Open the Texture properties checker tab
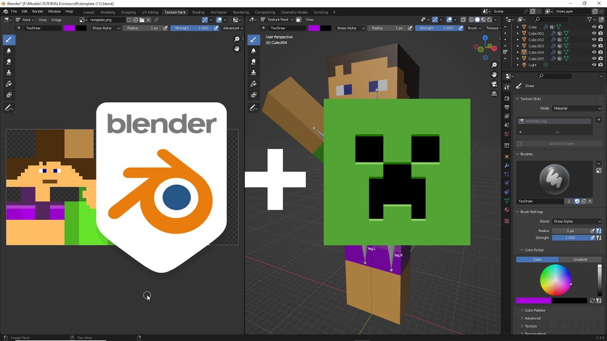 [507, 221]
